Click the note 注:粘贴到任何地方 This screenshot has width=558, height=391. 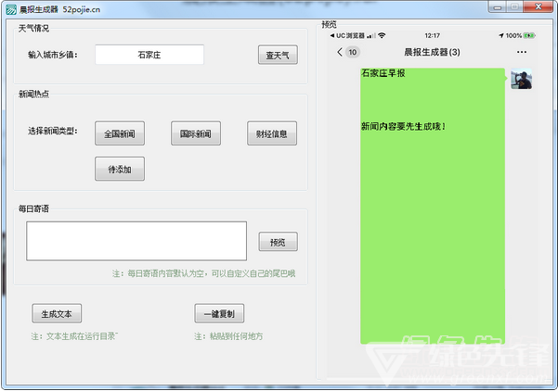[x=228, y=336]
